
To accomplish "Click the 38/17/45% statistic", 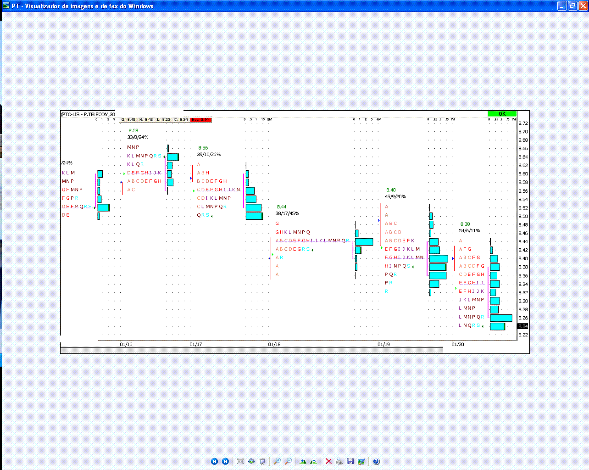I will click(288, 213).
